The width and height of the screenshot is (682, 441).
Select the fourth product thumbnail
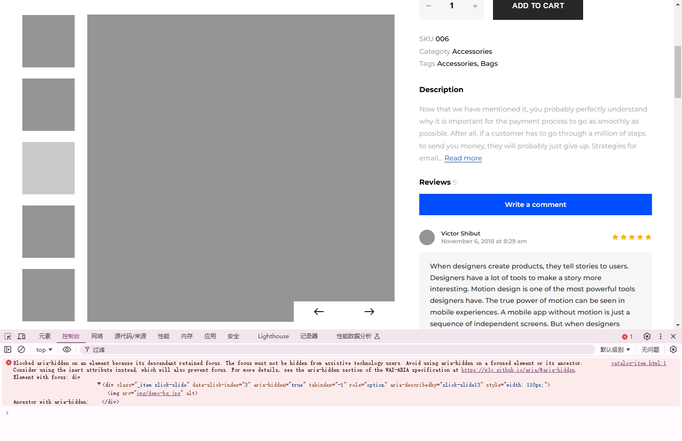point(48,232)
